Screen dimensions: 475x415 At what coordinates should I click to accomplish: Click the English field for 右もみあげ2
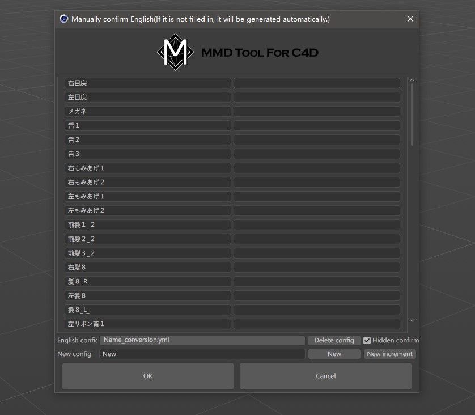316,182
